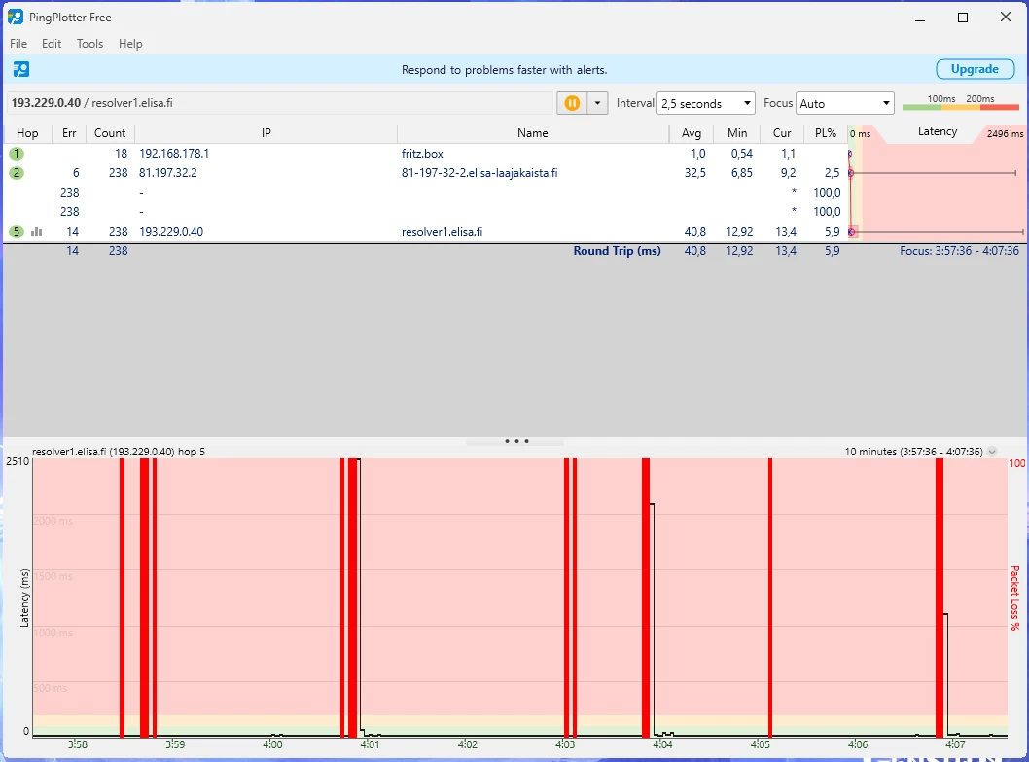Image resolution: width=1029 pixels, height=762 pixels.
Task: Click the hop 2 green circle icon
Action: pyautogui.click(x=17, y=173)
